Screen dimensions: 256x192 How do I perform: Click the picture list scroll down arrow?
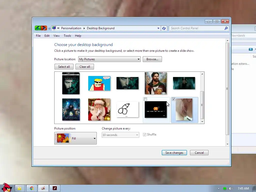[x=202, y=122]
